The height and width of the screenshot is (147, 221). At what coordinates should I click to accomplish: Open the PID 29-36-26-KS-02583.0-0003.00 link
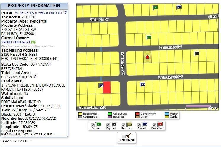coord(38,13)
